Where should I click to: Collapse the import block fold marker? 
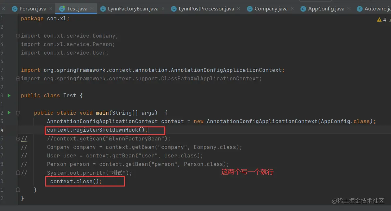(18, 36)
